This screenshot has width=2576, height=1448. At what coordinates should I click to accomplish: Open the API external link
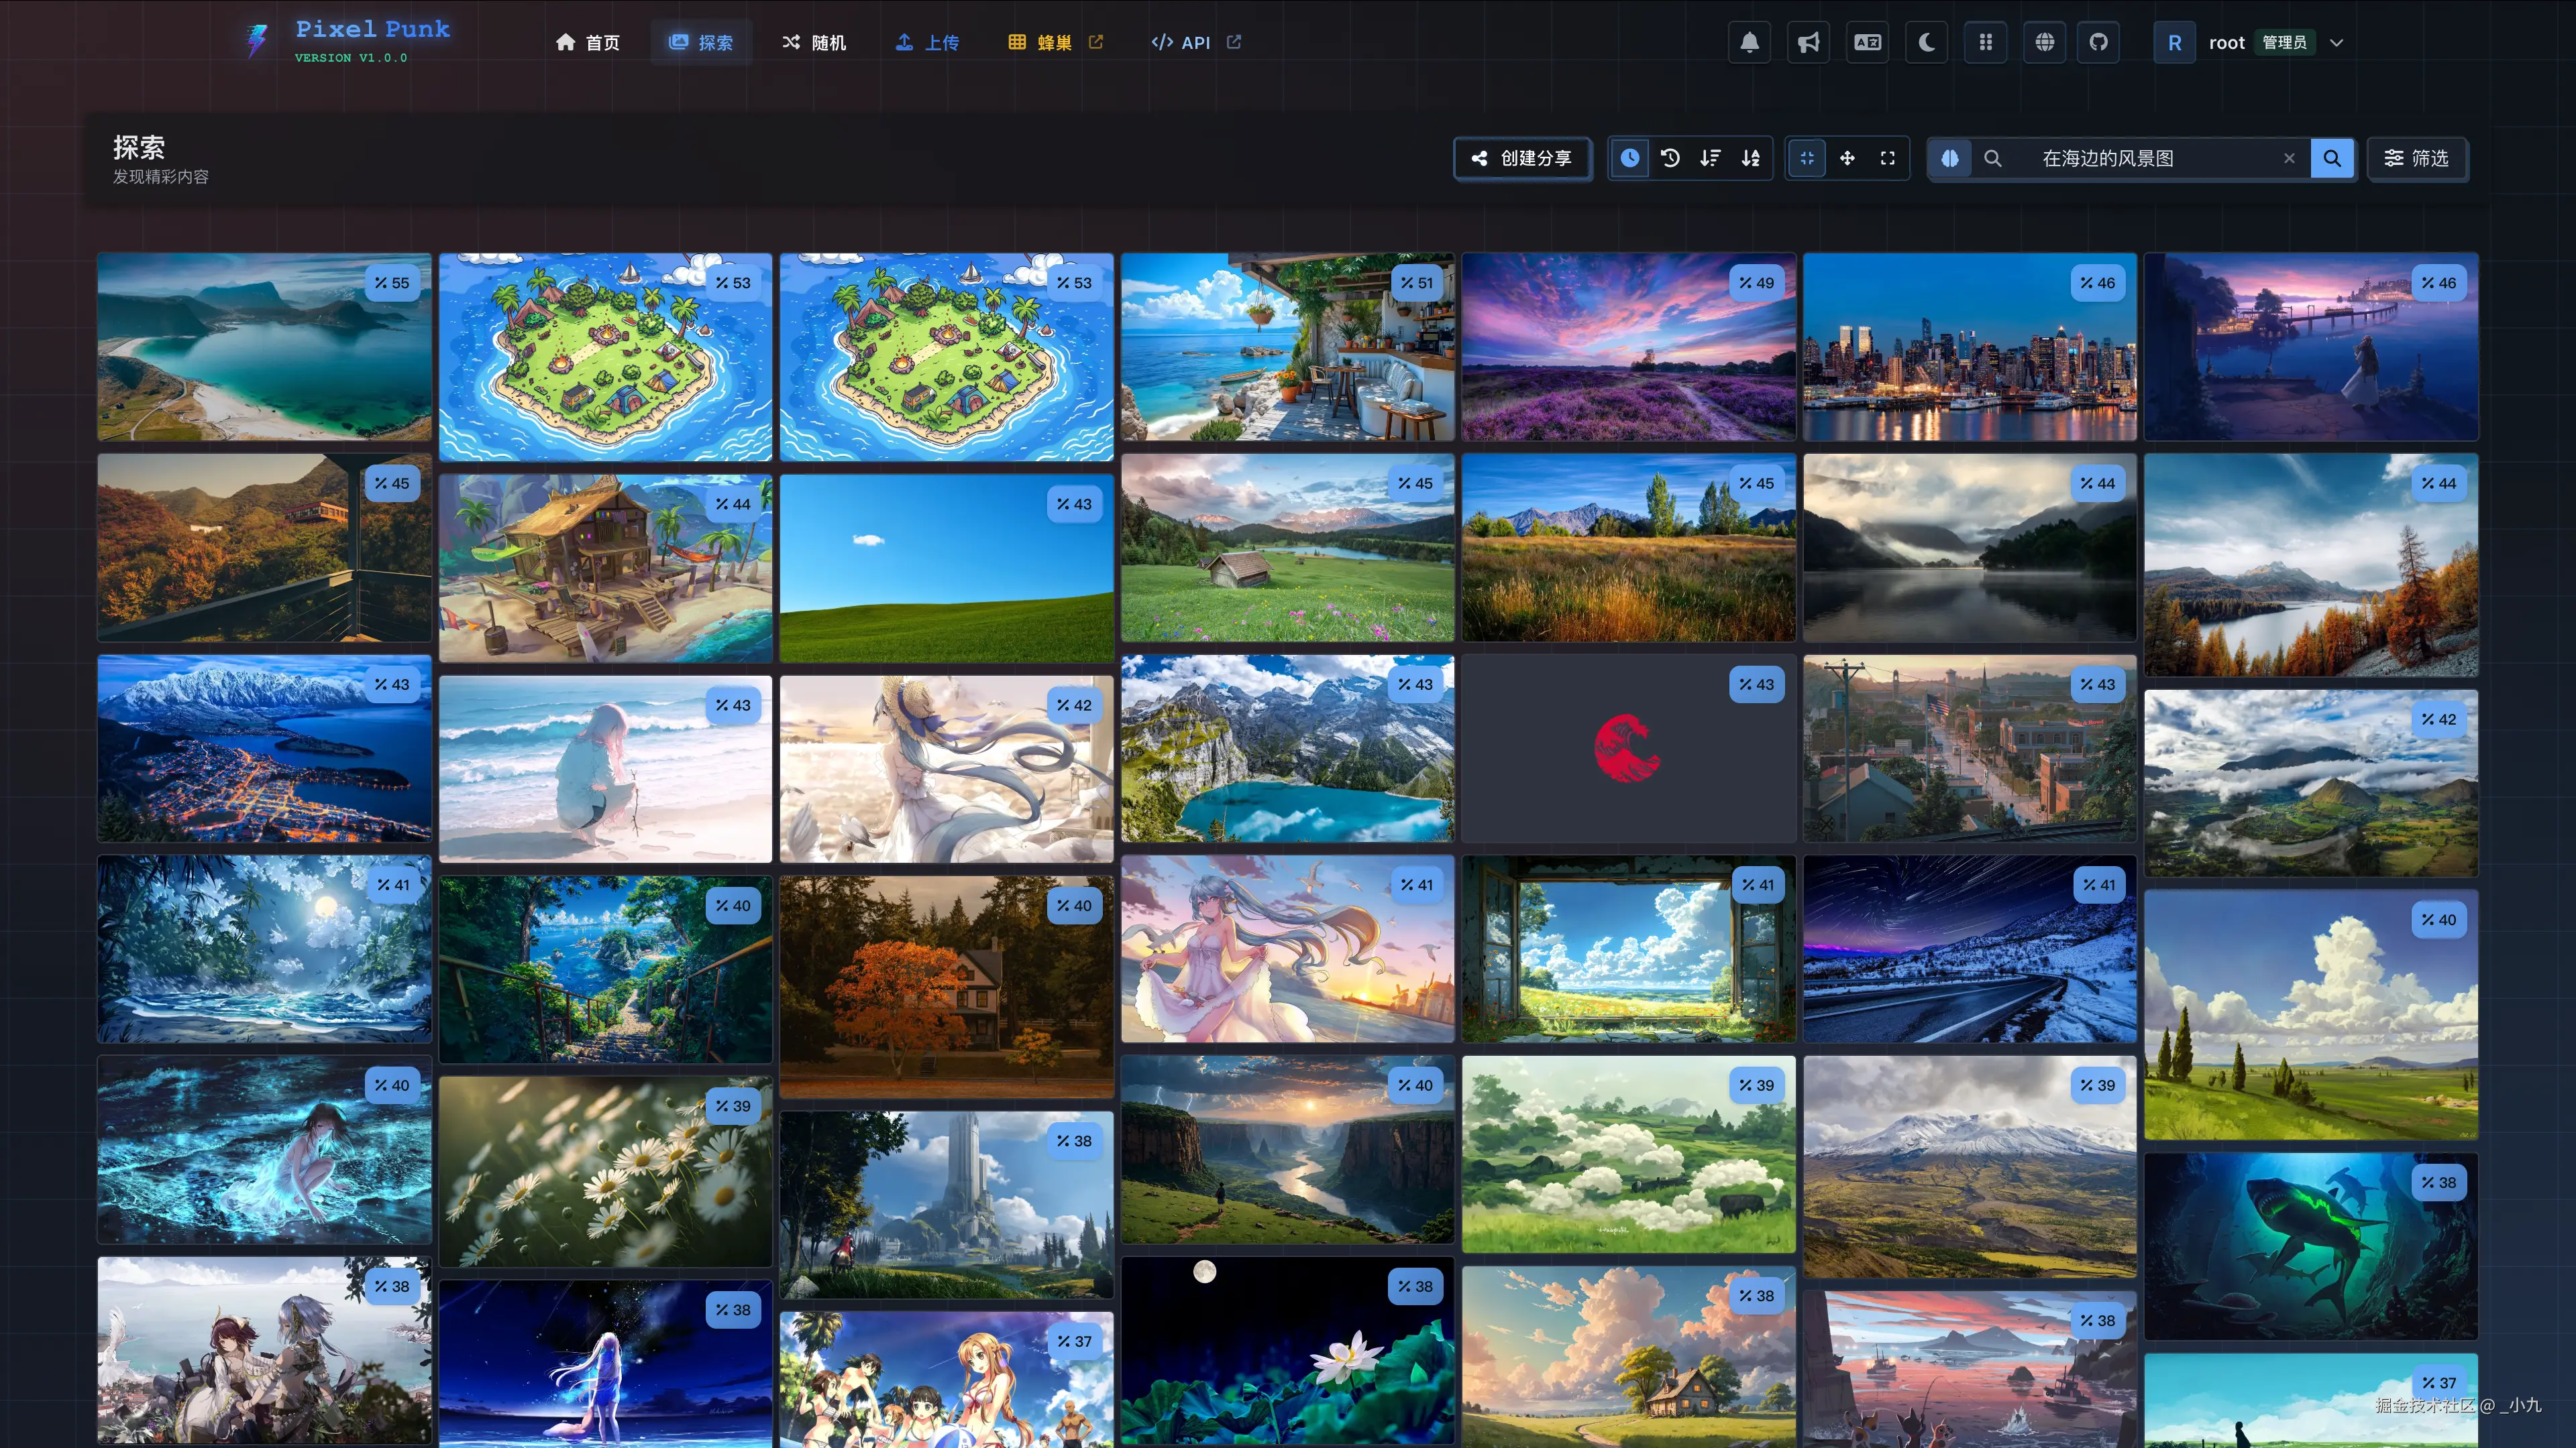point(1195,42)
